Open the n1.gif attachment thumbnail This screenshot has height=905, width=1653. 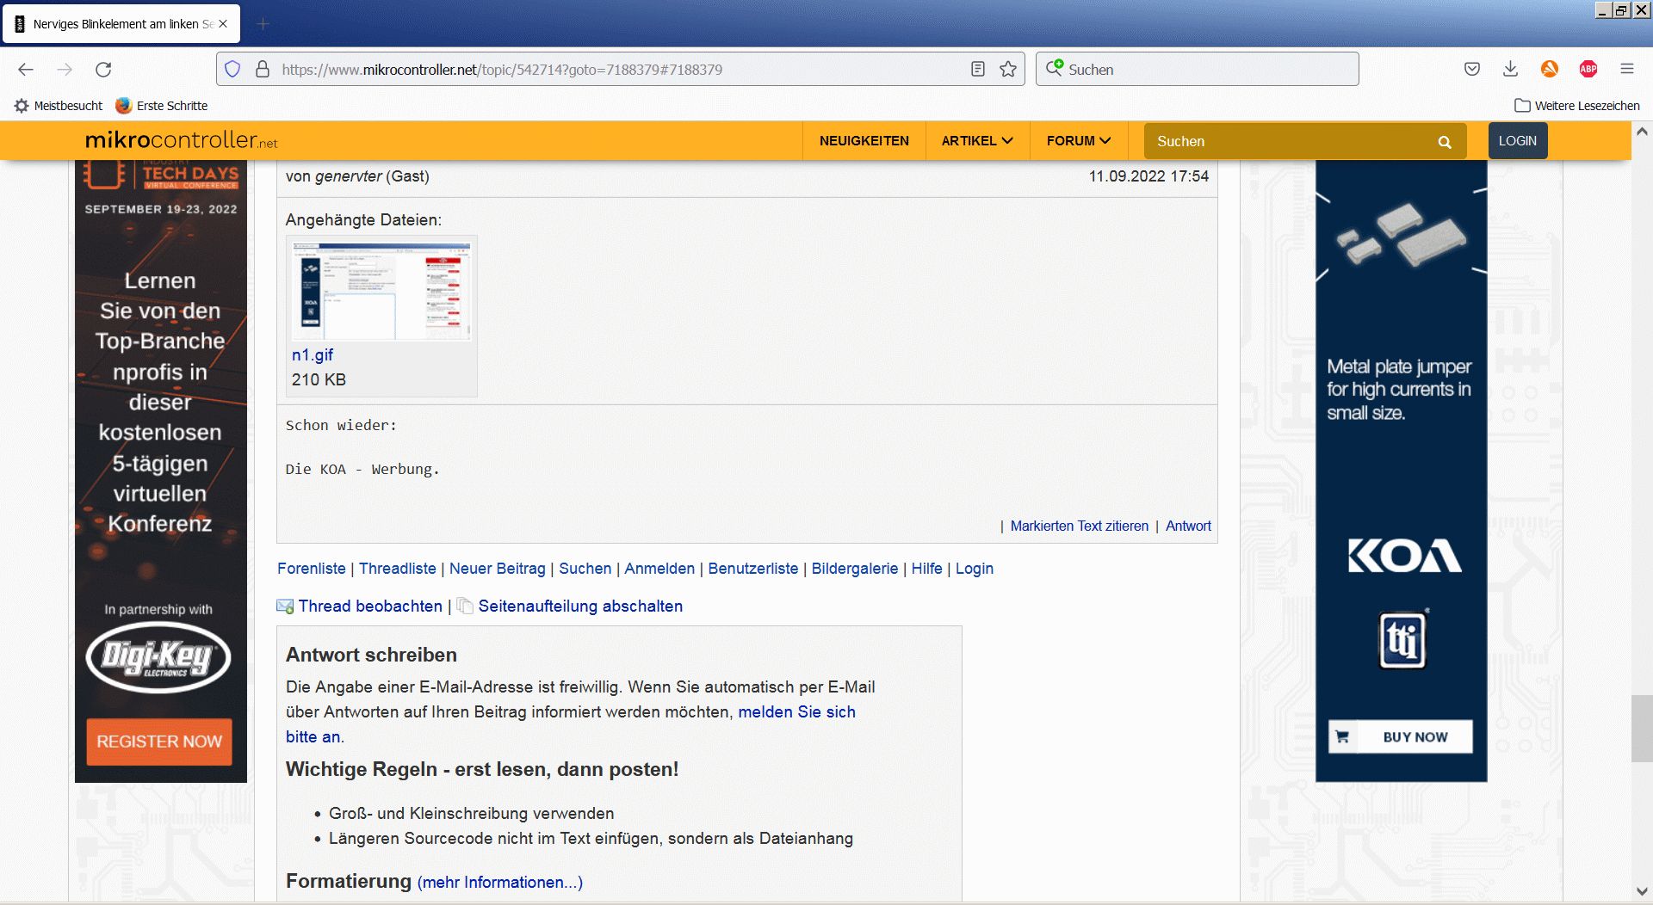point(381,291)
